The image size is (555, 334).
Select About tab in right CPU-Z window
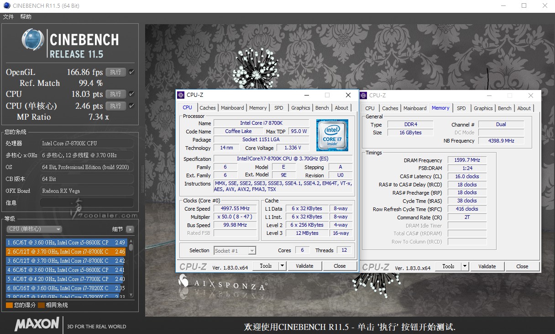coord(524,108)
